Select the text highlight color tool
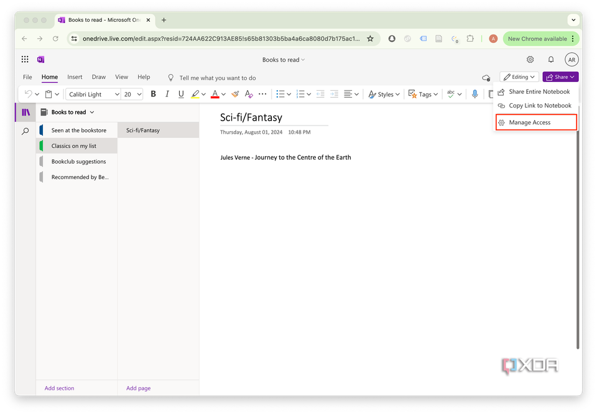 click(x=195, y=94)
